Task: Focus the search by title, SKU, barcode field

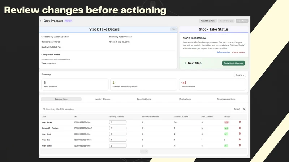Action: [x=137, y=109]
